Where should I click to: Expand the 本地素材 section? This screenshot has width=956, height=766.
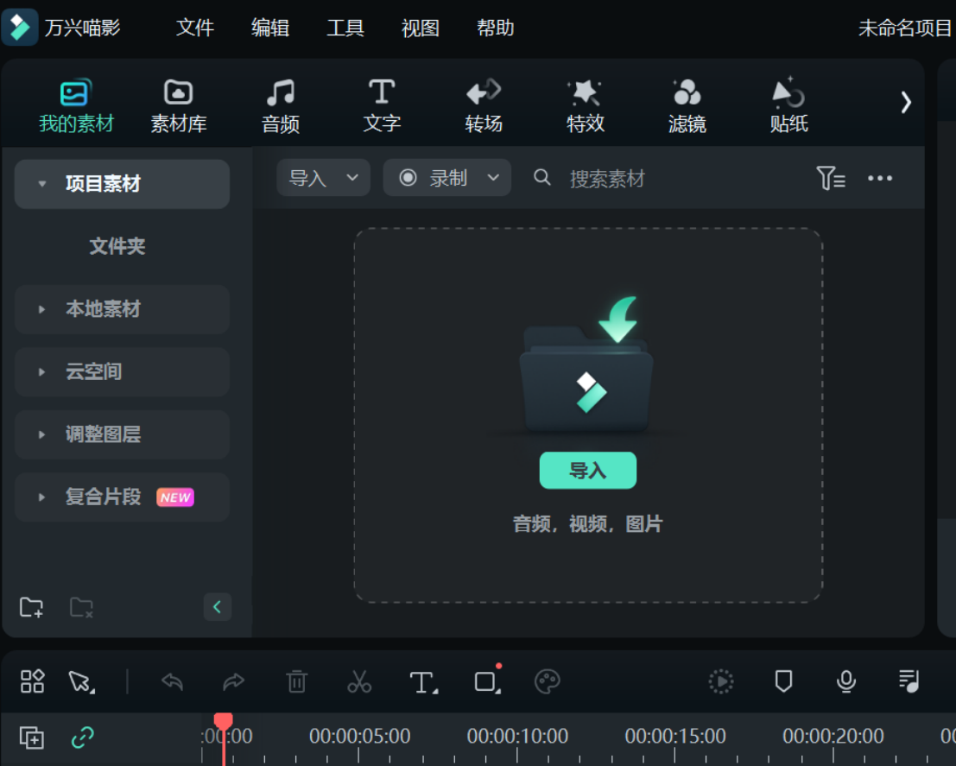(121, 309)
